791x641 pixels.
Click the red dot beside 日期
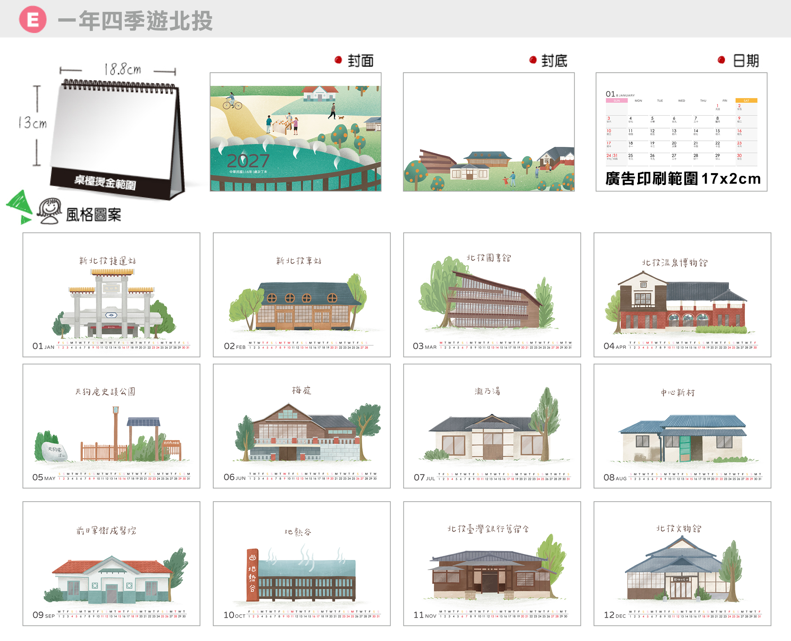721,60
